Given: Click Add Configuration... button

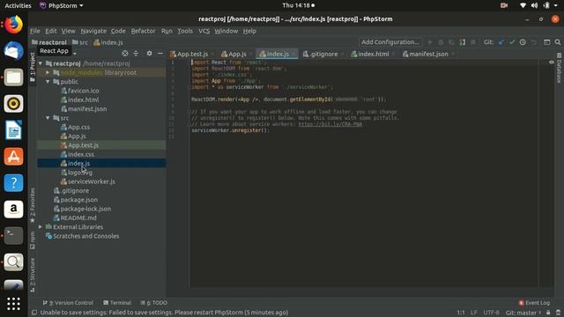Looking at the screenshot, I should [390, 42].
